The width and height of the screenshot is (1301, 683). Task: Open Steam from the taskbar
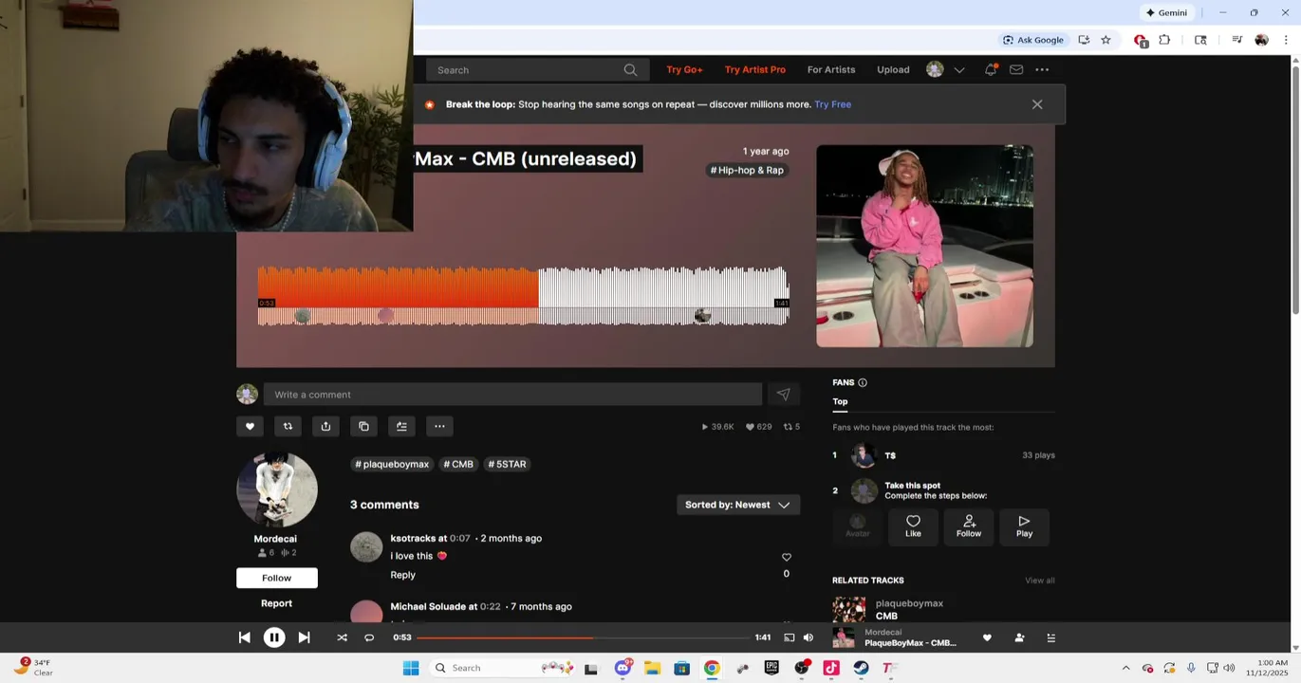[861, 668]
